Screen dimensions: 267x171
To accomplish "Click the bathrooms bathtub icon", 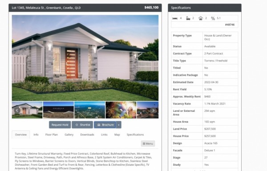I will 188,18.
